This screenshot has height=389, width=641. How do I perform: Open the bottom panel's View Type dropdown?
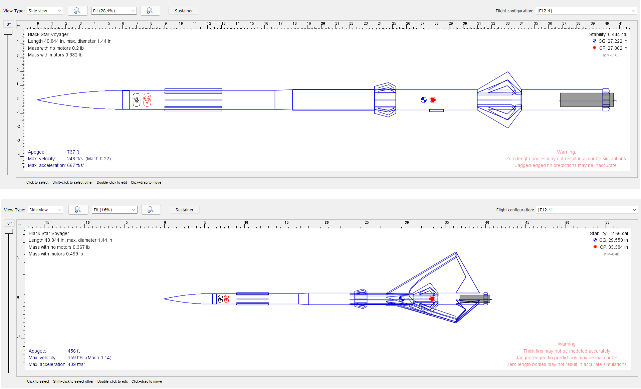45,210
